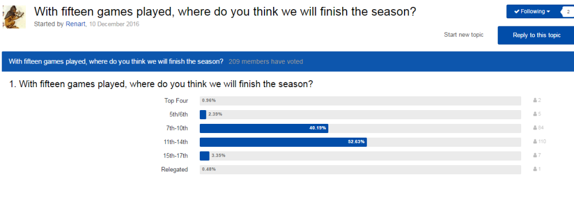
Task: Open the Following dropdown button
Action: pyautogui.click(x=532, y=11)
